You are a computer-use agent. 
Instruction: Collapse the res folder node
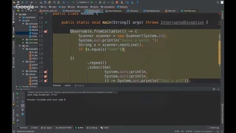(x=20, y=46)
